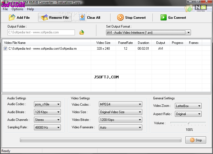Click the Remove File toolbar button
This screenshot has height=154, width=213.
pos(55,17)
